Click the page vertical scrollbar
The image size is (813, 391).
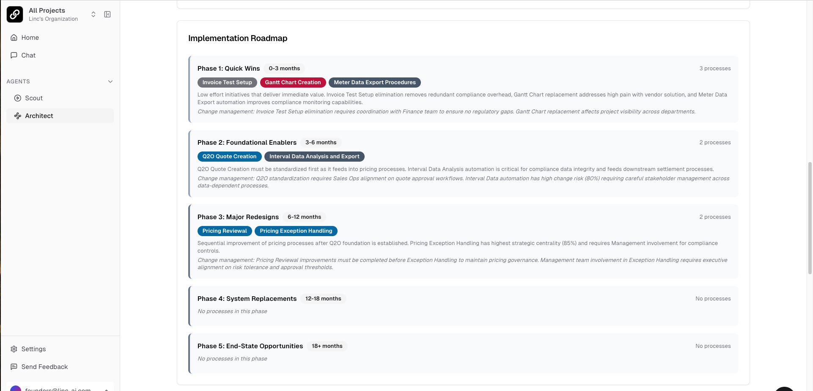coord(810,218)
